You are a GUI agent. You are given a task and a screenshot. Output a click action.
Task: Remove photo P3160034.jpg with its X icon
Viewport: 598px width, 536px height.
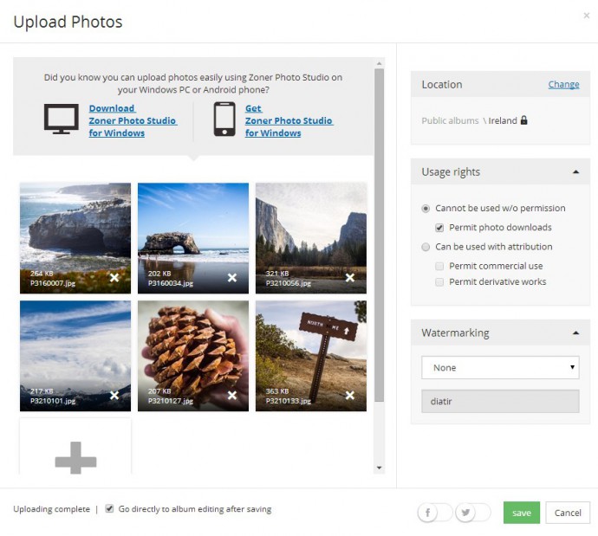[x=232, y=278]
